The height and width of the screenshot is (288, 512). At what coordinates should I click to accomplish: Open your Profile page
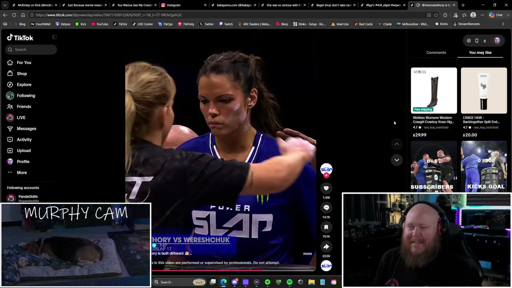(x=23, y=162)
